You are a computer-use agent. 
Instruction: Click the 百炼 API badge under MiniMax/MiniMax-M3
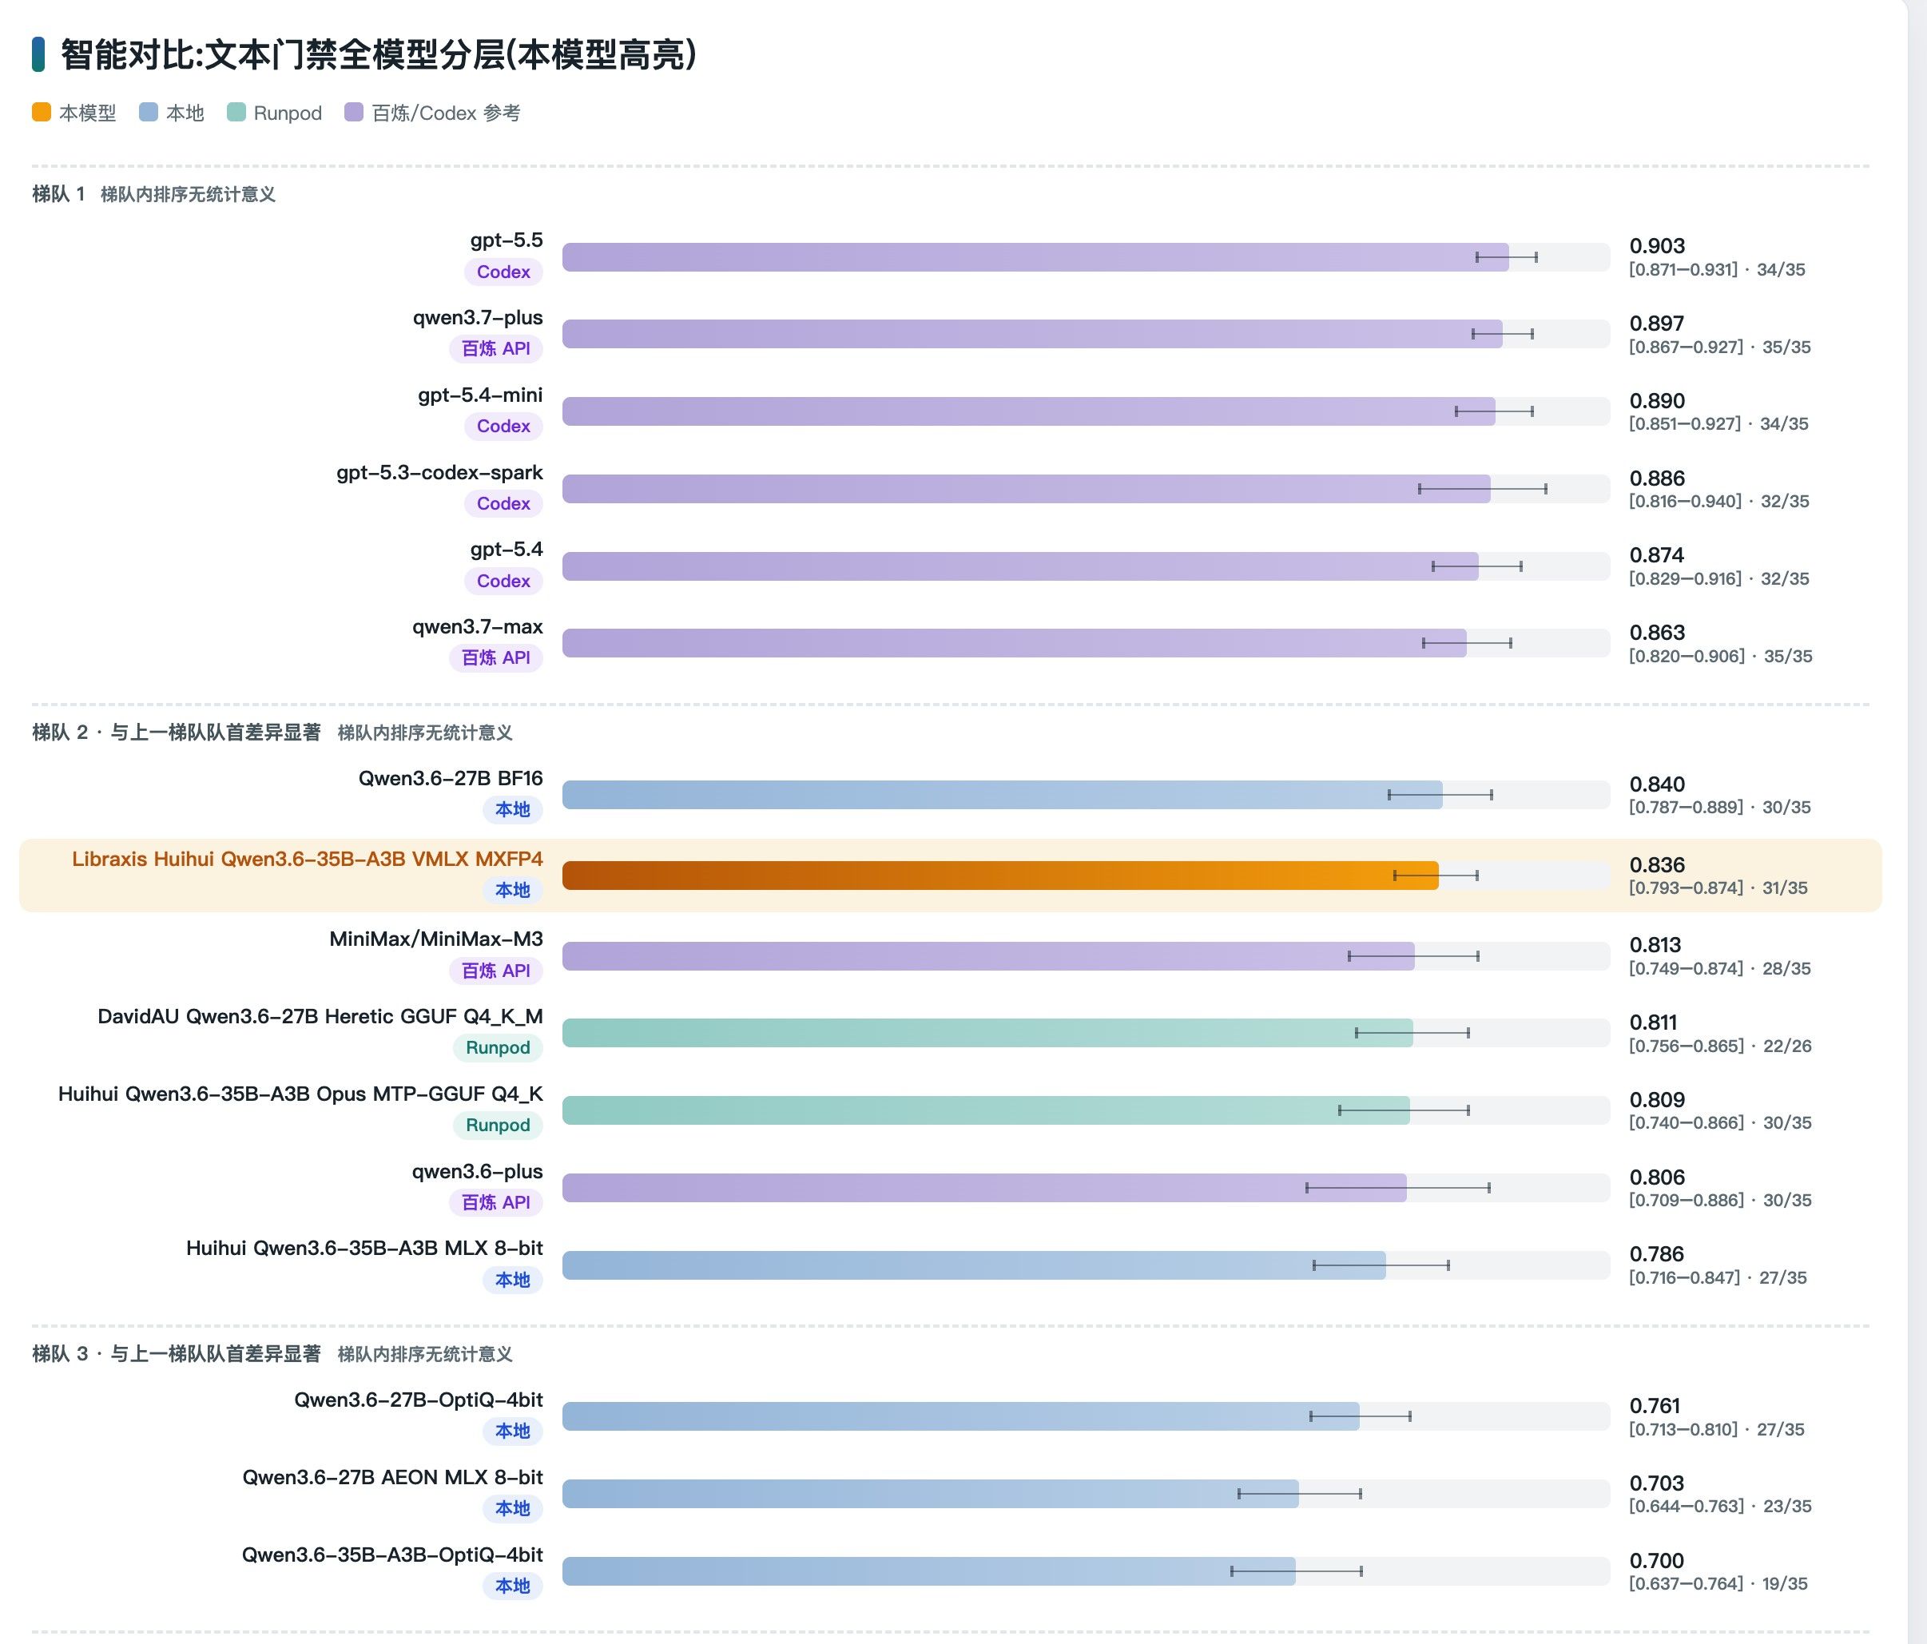tap(495, 971)
